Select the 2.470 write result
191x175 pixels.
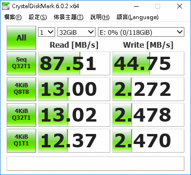[x=148, y=141]
